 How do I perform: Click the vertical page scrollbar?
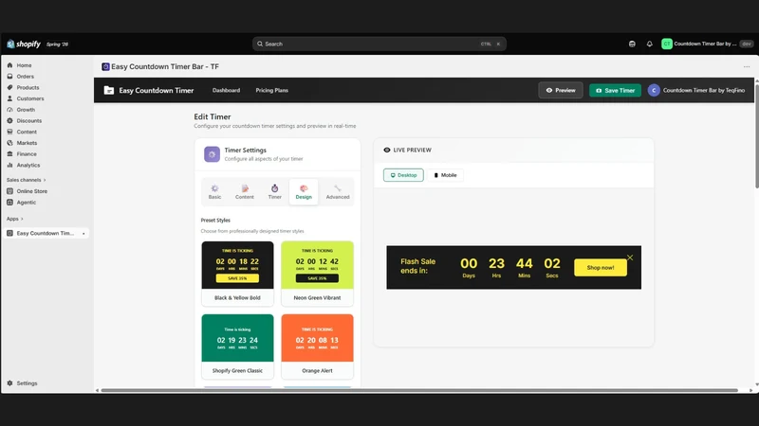tap(756, 135)
